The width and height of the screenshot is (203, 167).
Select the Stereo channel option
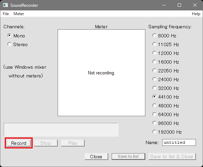(x=9, y=44)
